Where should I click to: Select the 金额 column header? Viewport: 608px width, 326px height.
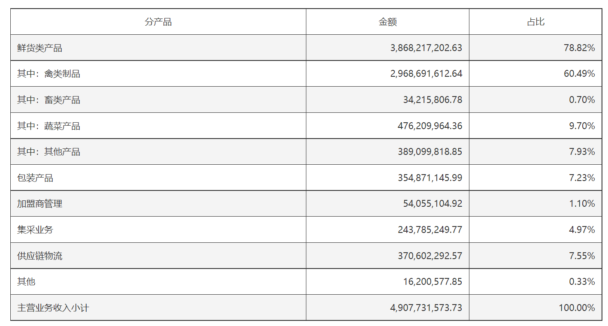(x=387, y=22)
